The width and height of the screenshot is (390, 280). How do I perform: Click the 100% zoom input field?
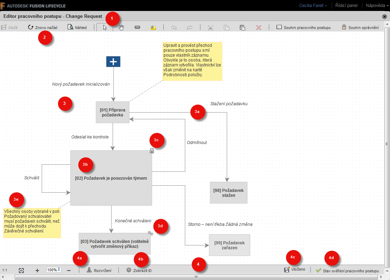(52, 270)
